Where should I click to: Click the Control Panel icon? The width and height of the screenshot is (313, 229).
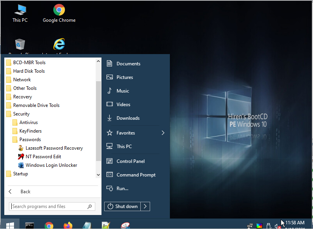109,161
